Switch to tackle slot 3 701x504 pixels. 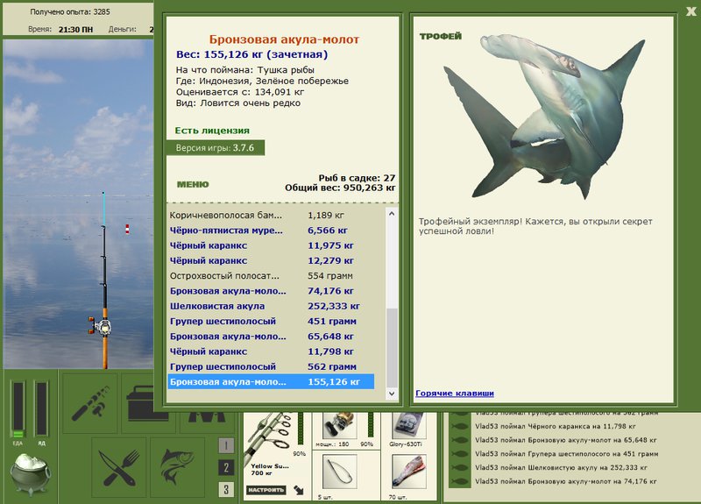click(226, 489)
